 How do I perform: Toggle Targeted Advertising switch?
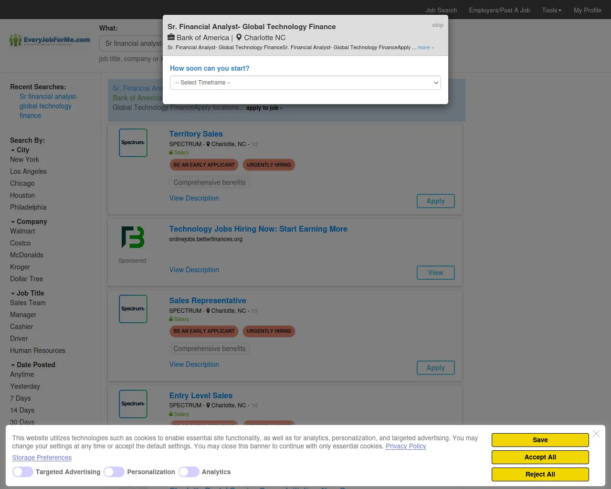click(x=23, y=472)
